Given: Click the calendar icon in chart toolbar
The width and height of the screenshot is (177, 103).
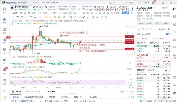Looking at the screenshot, I should pos(21,13).
